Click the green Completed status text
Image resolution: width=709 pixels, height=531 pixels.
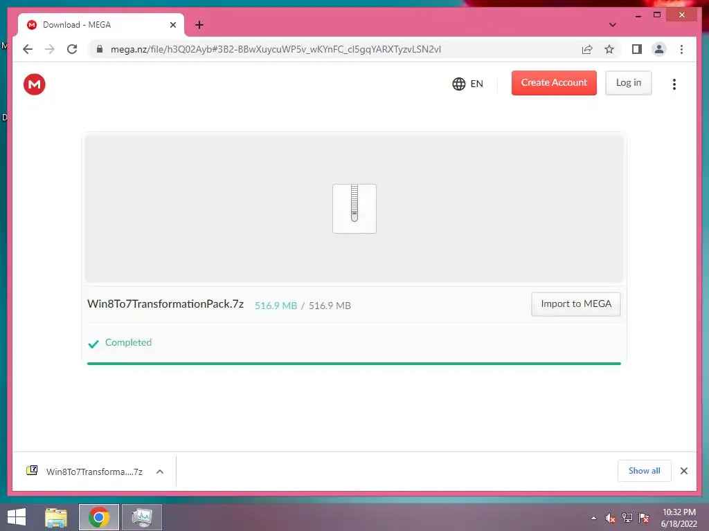(128, 342)
